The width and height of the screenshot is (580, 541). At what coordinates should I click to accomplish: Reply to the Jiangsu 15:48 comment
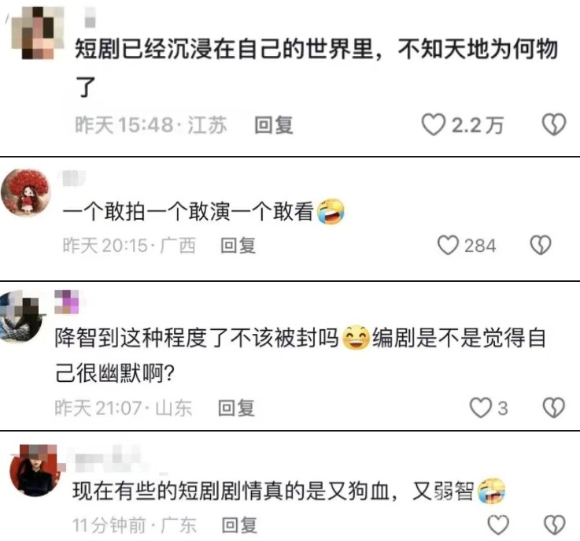click(x=274, y=124)
